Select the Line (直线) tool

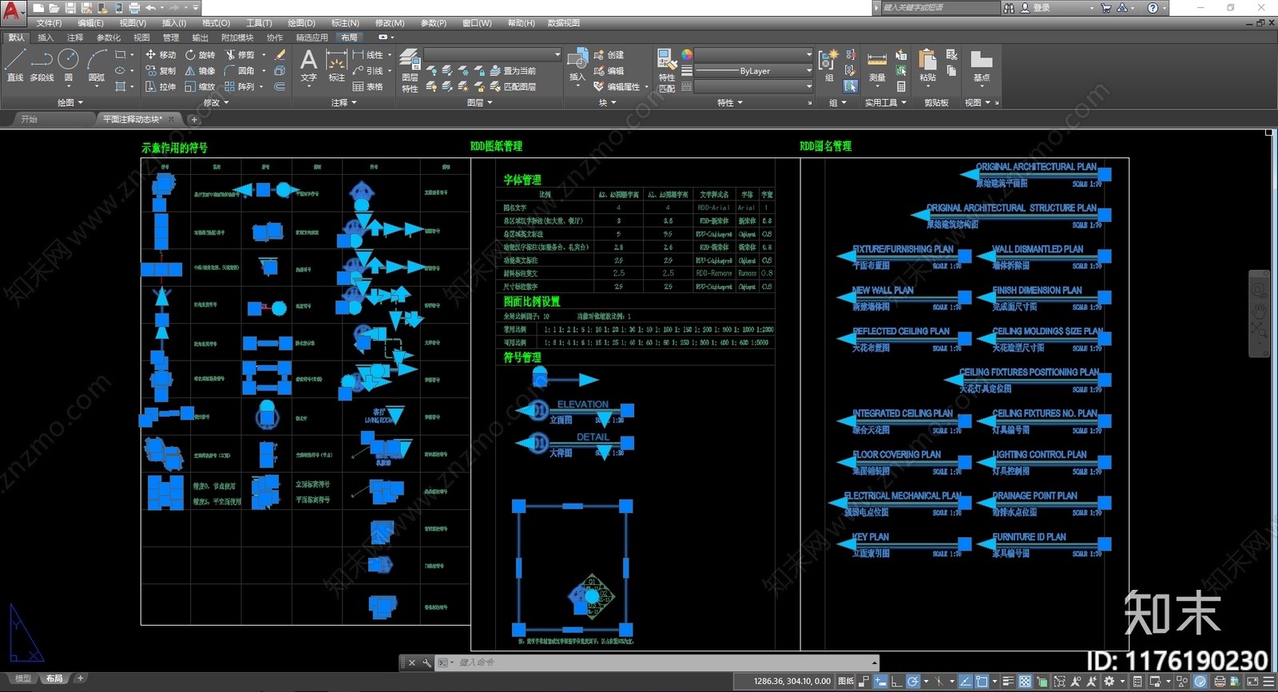tap(15, 65)
